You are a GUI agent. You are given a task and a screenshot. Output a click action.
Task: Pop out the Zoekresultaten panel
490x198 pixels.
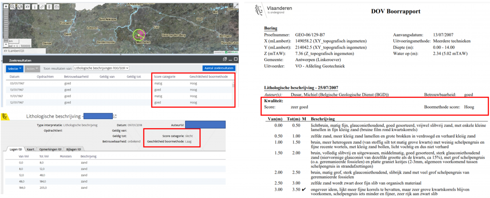225,59
